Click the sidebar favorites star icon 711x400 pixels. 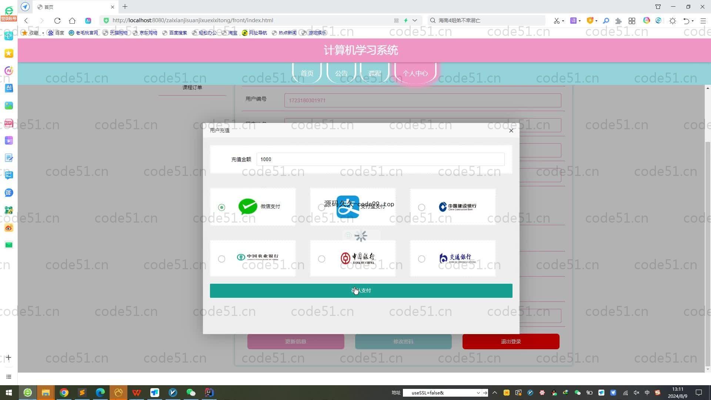[x=9, y=53]
